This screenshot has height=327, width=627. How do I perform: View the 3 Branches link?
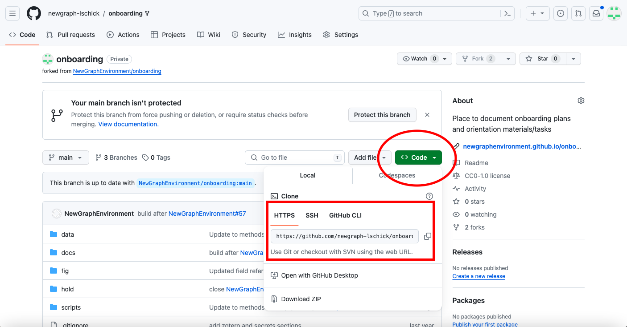[x=116, y=157]
